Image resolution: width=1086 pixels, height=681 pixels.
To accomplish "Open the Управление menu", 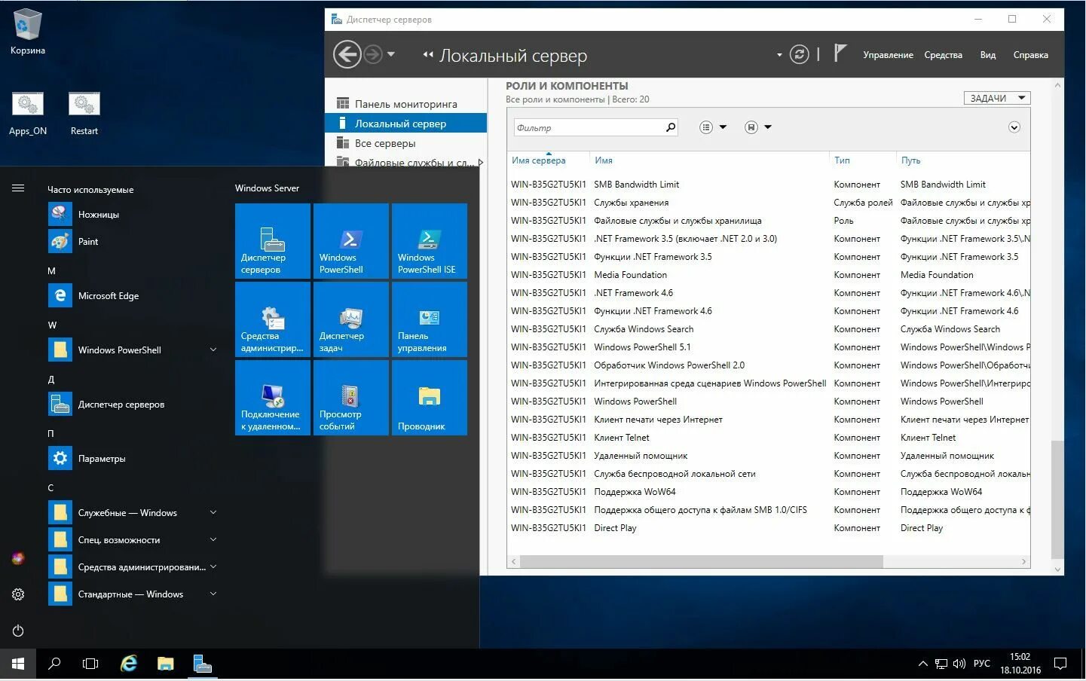I will coord(888,55).
